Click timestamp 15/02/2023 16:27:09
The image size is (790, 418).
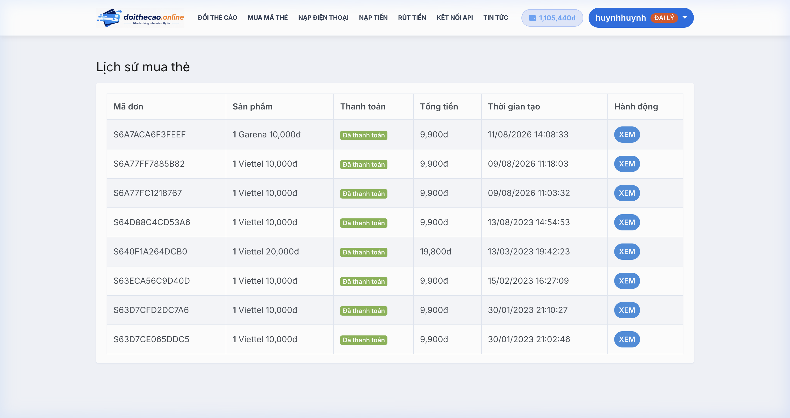[528, 281]
